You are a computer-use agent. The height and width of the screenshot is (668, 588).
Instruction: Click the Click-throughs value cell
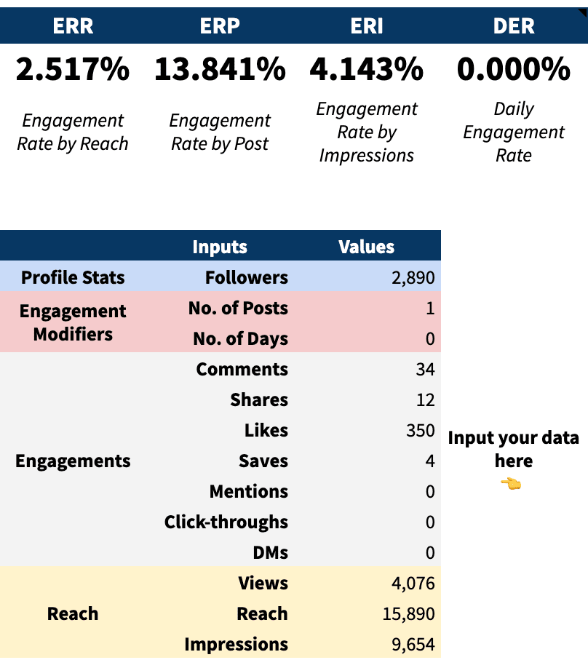pyautogui.click(x=367, y=522)
